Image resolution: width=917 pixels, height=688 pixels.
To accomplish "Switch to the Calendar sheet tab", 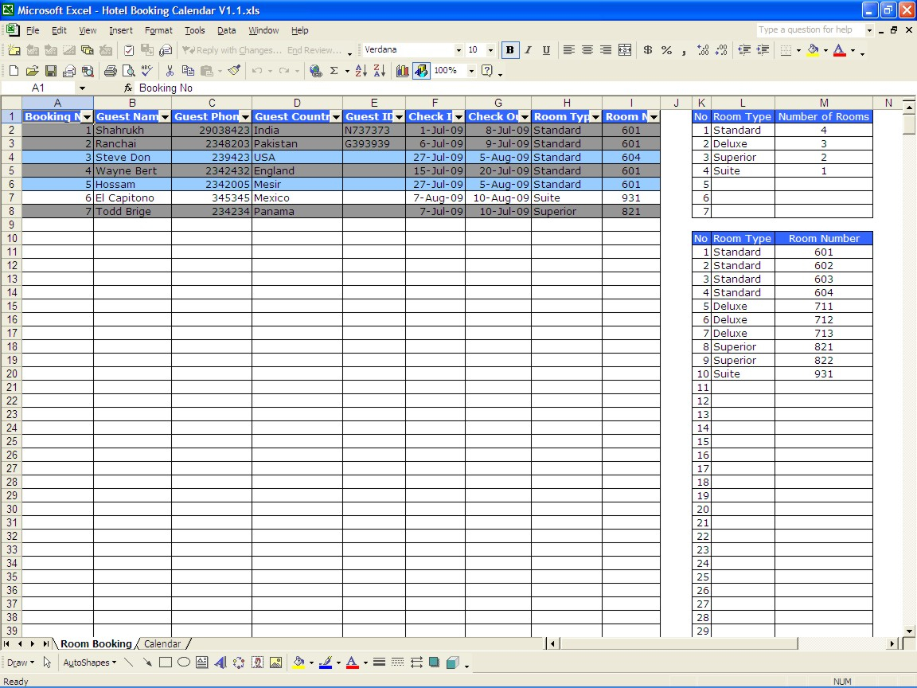I will [162, 643].
